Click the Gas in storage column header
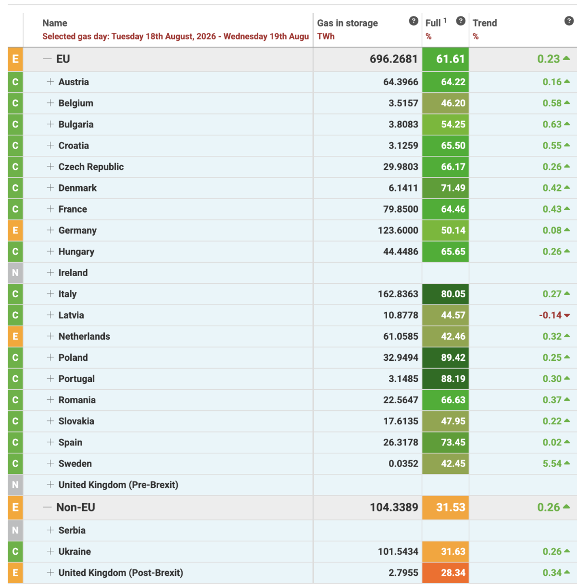Viewport: 577px width, 585px height. pos(347,23)
